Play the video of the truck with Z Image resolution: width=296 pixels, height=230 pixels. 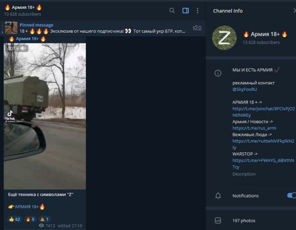click(45, 116)
